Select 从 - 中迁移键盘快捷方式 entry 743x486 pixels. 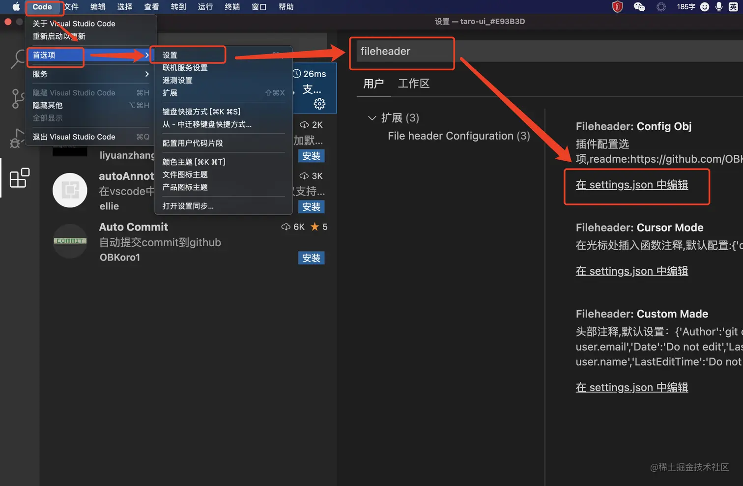point(224,124)
